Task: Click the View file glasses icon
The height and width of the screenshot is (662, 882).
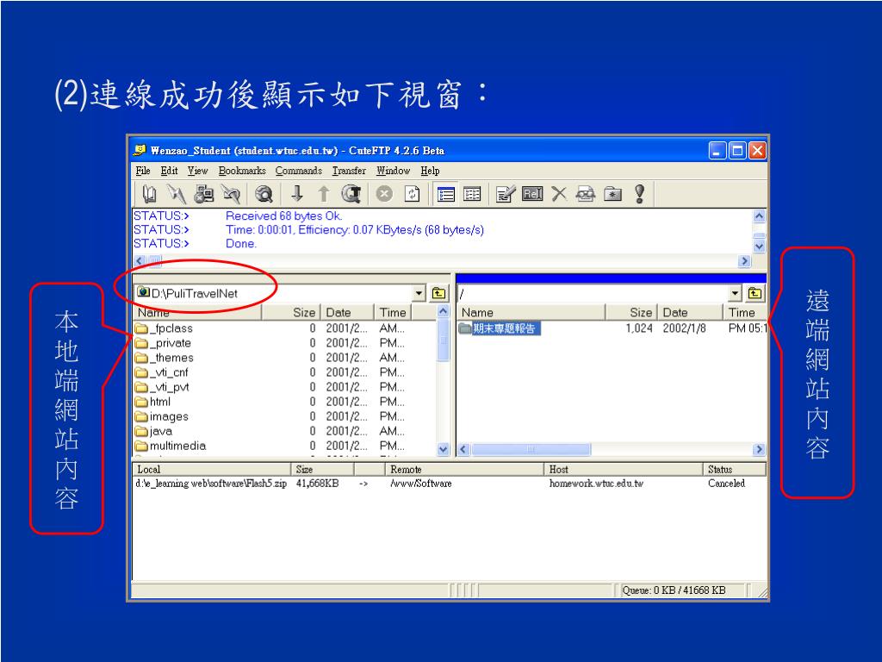Action: [586, 194]
